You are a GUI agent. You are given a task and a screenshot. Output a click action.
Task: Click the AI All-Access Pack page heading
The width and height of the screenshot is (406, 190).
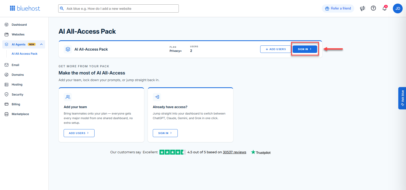click(x=87, y=31)
